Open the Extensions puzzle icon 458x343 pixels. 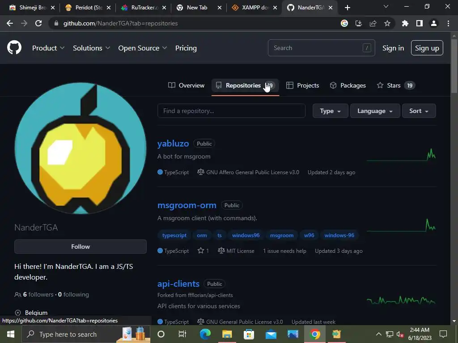point(405,23)
